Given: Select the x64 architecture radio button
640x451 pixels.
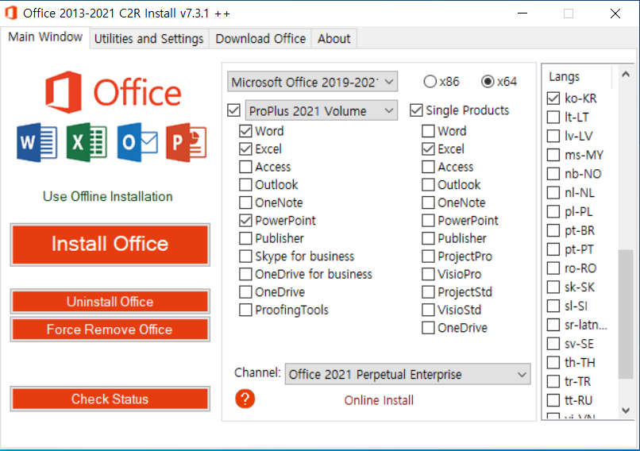Looking at the screenshot, I should click(x=488, y=82).
